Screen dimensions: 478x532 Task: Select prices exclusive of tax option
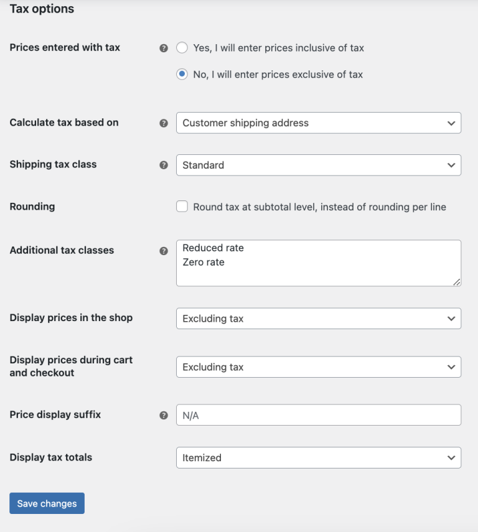[x=182, y=74]
